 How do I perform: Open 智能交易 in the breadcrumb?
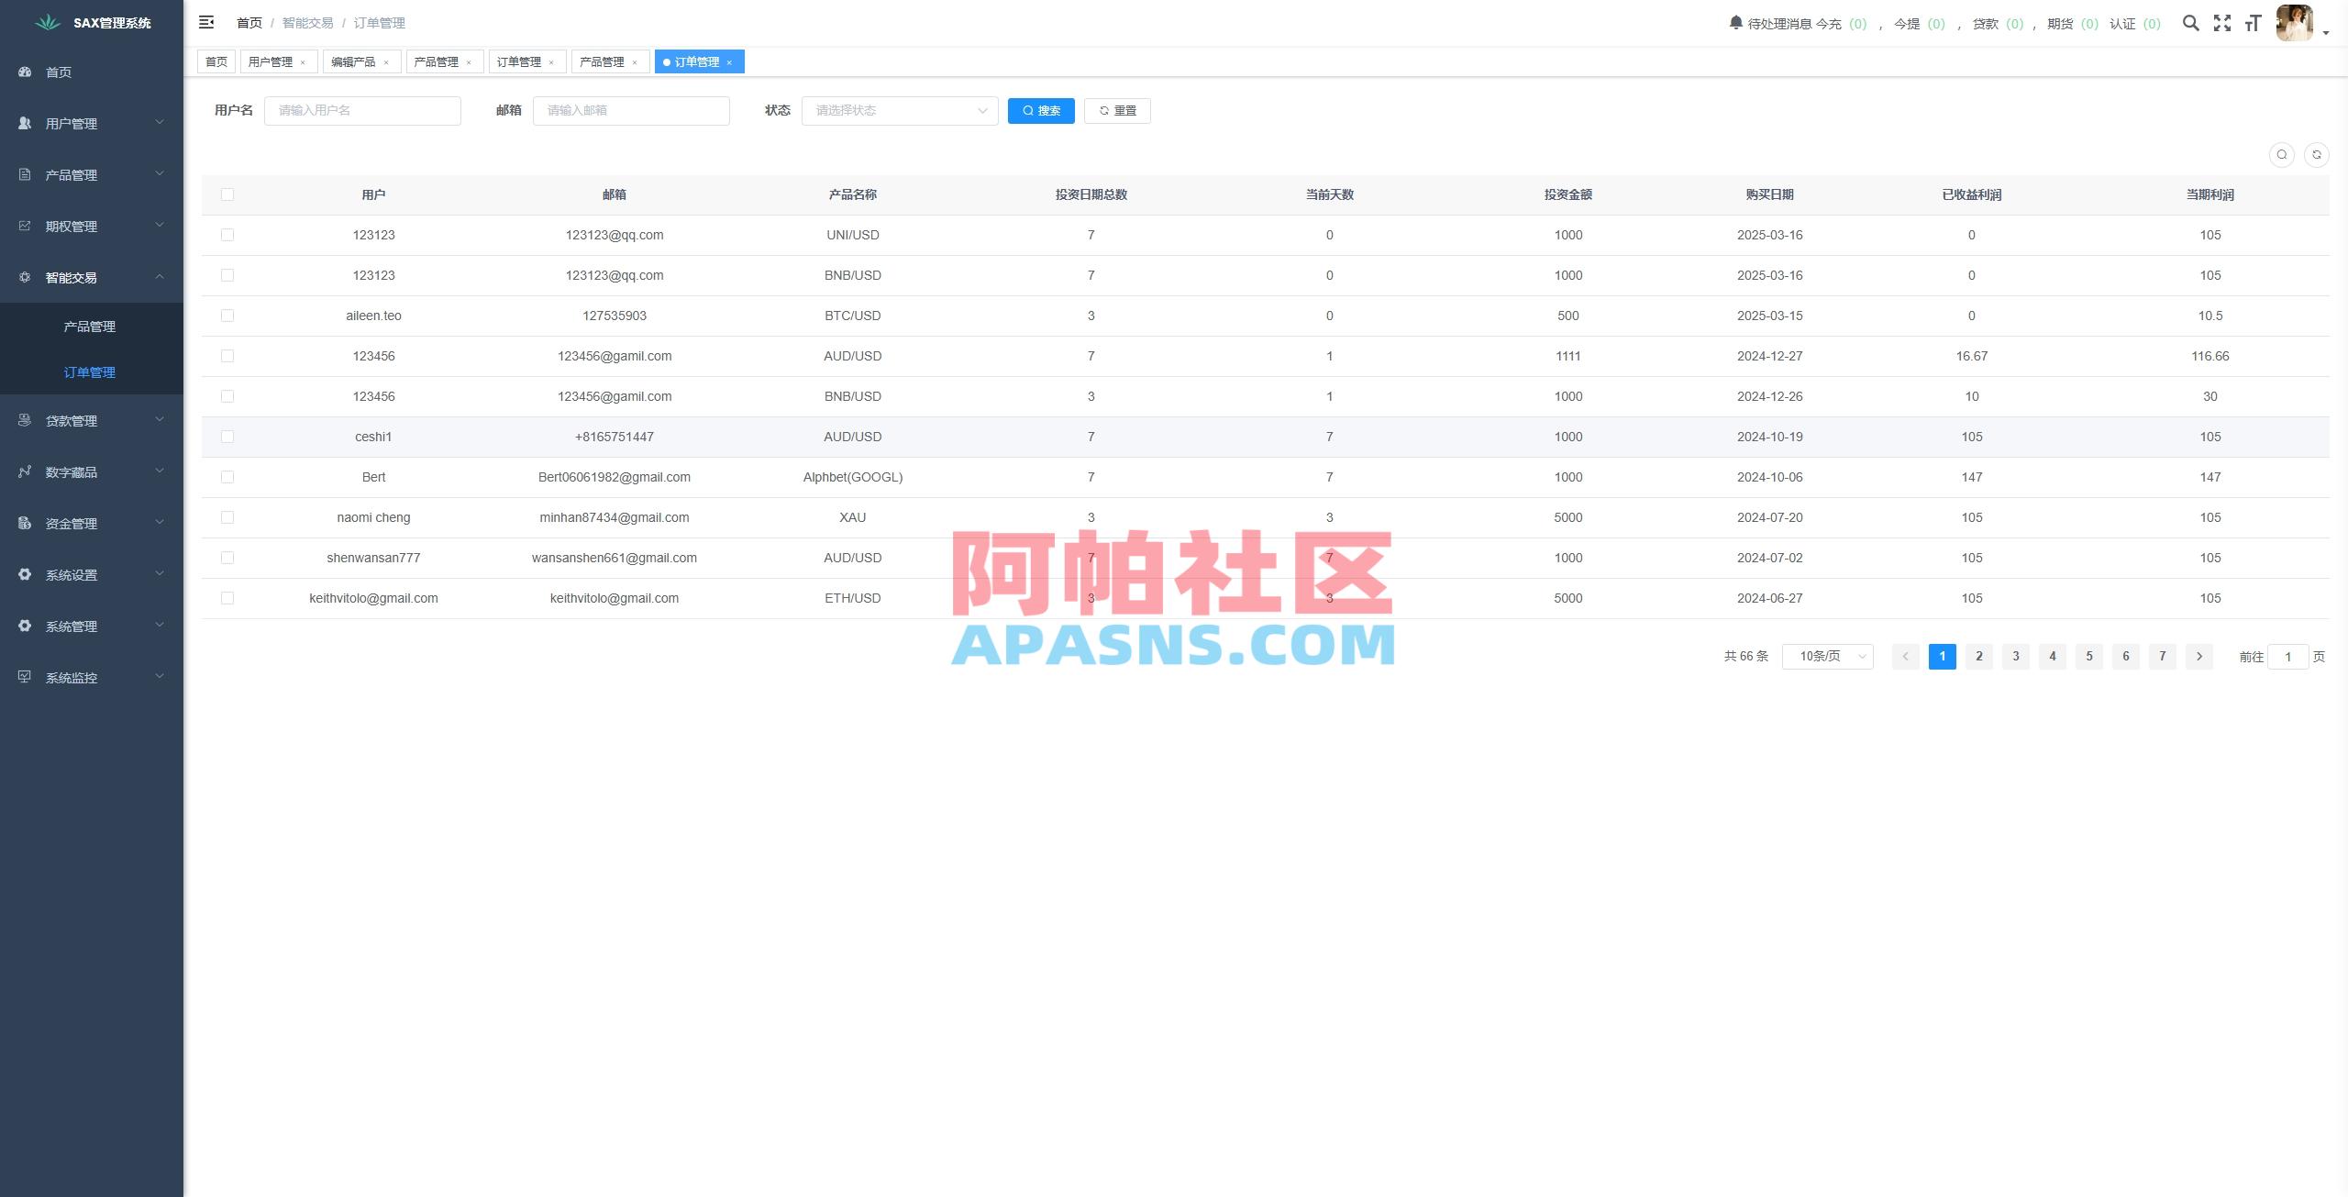pos(306,23)
